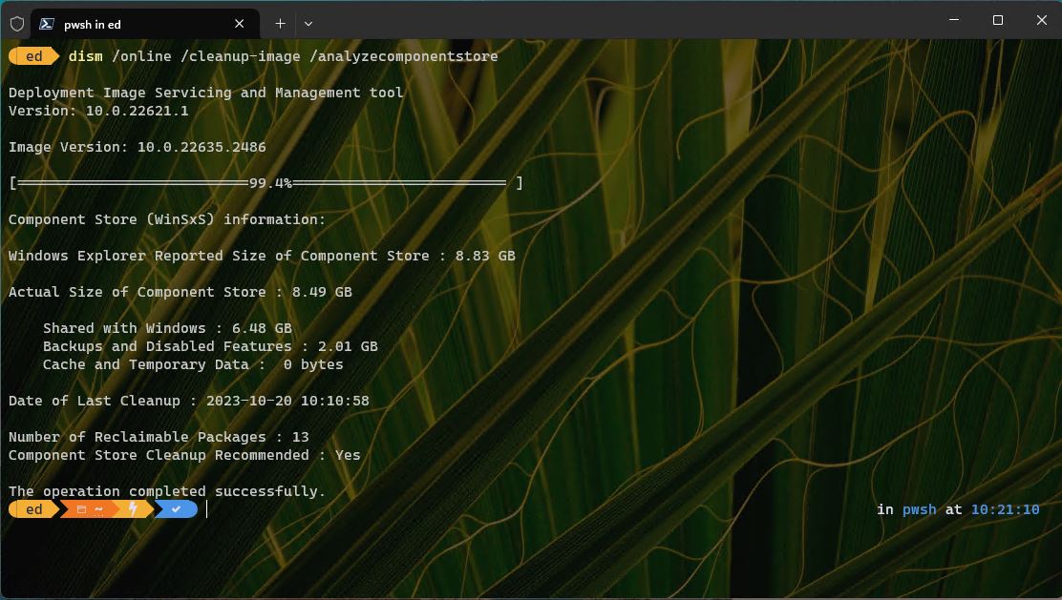Click the blue checkmark status segment
This screenshot has width=1062, height=600.
pyautogui.click(x=177, y=509)
